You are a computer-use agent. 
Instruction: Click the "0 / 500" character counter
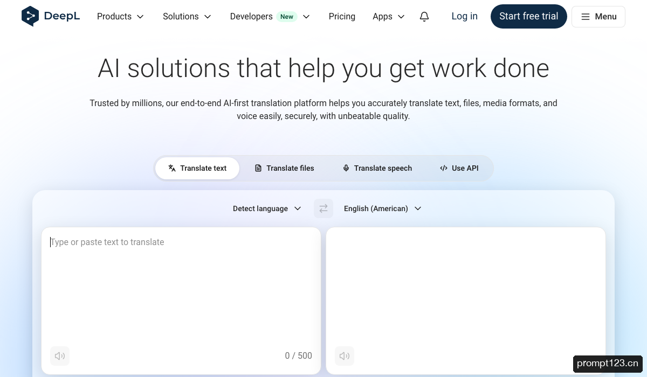[298, 355]
